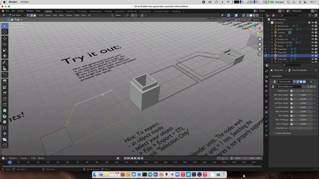Switch viewport to wireframe shading

(x=248, y=15)
